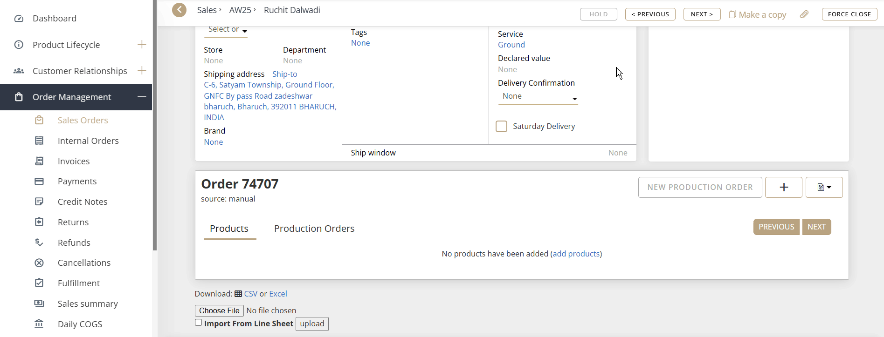Click the Daily COGS bank icon
This screenshot has height=337, width=884.
pos(39,324)
